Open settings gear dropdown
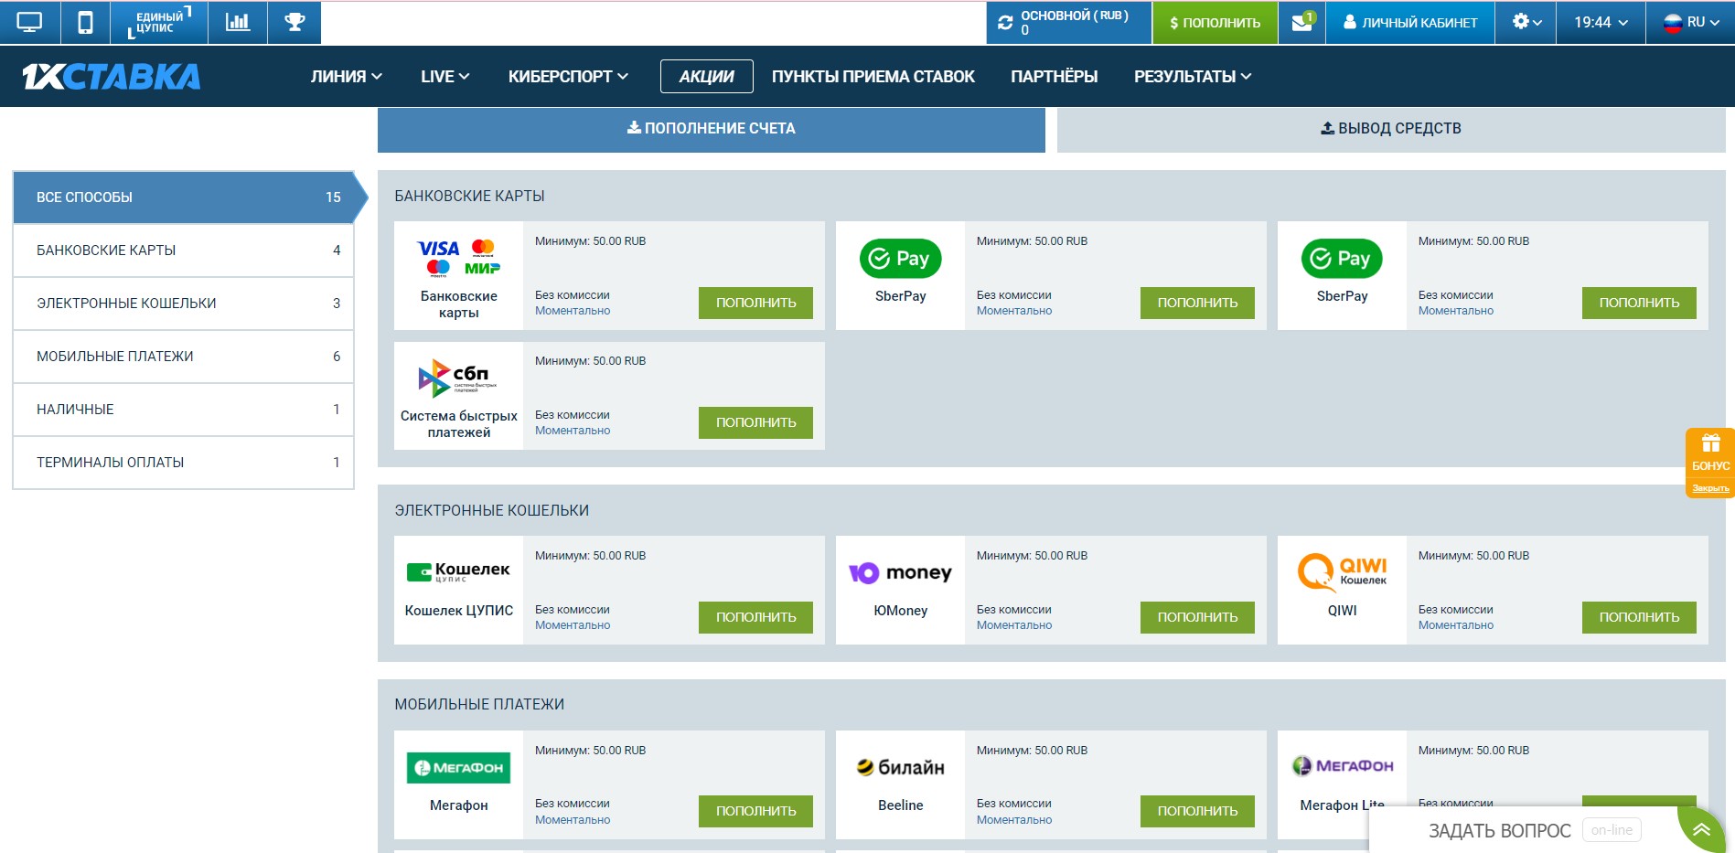 click(1527, 22)
